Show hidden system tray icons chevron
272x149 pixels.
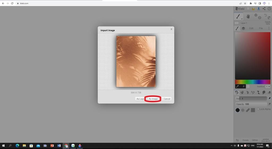click(231, 146)
